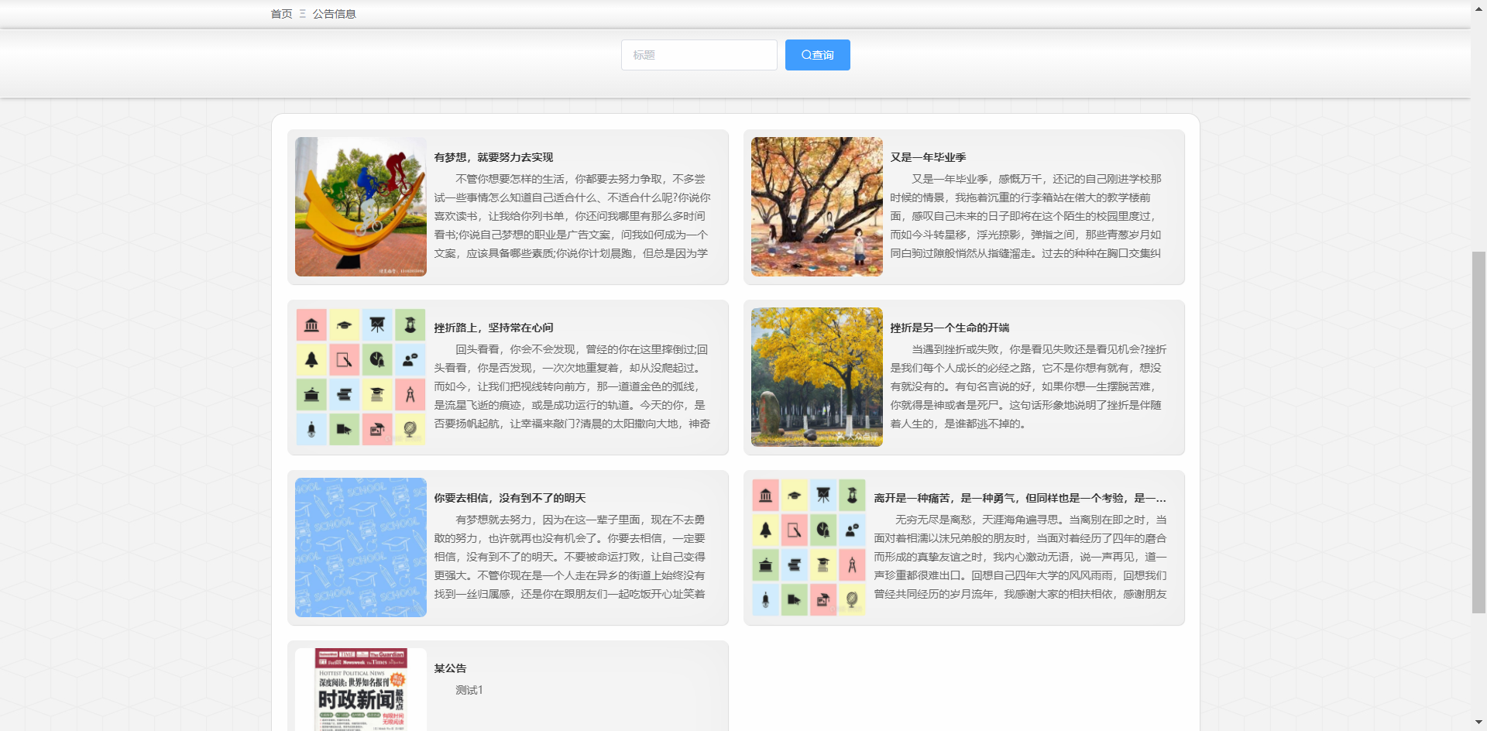Open the 时政新闻 magazine cover thumbnail
Viewport: 1487px width, 731px height.
coord(361,689)
